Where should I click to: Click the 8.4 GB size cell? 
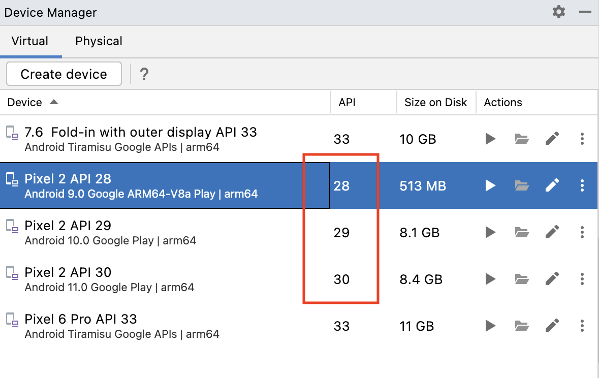coord(421,279)
